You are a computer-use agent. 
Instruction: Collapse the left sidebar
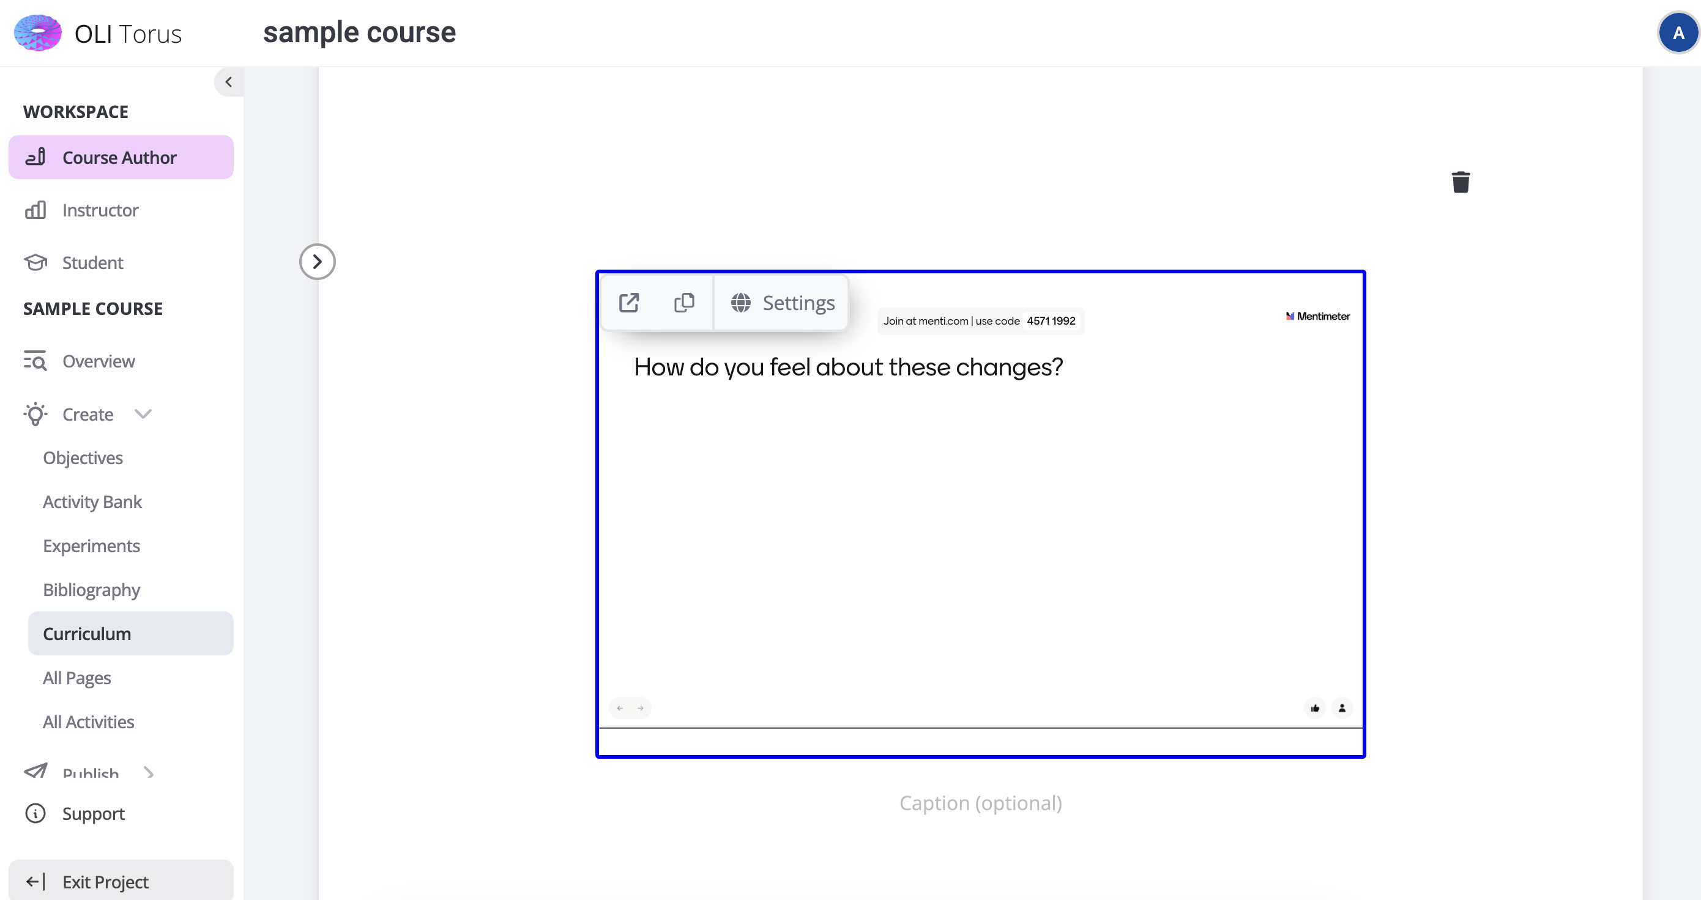coord(228,82)
